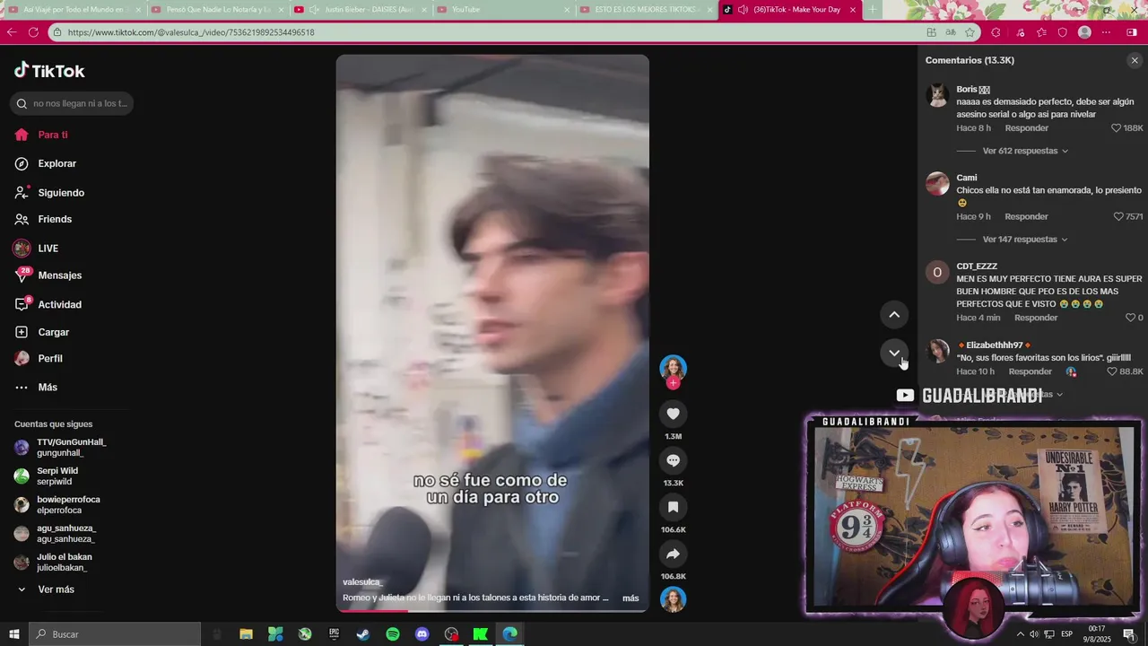Add page to favorites star icon
The height and width of the screenshot is (646, 1148).
pos(970,32)
